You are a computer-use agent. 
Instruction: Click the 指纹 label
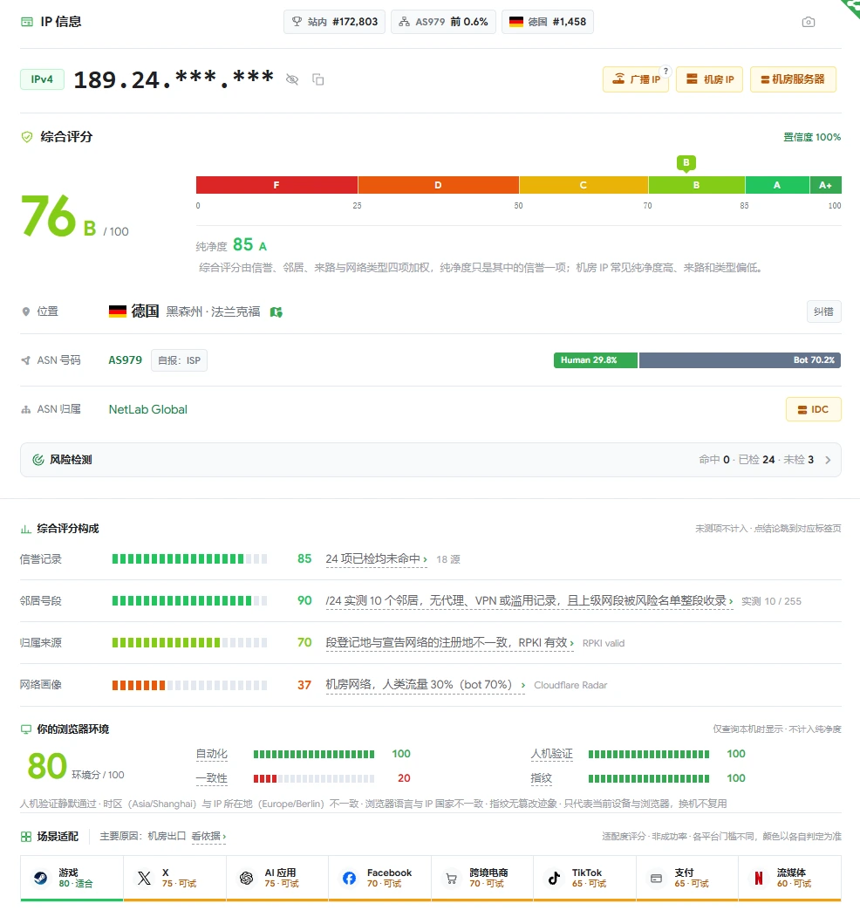(542, 778)
